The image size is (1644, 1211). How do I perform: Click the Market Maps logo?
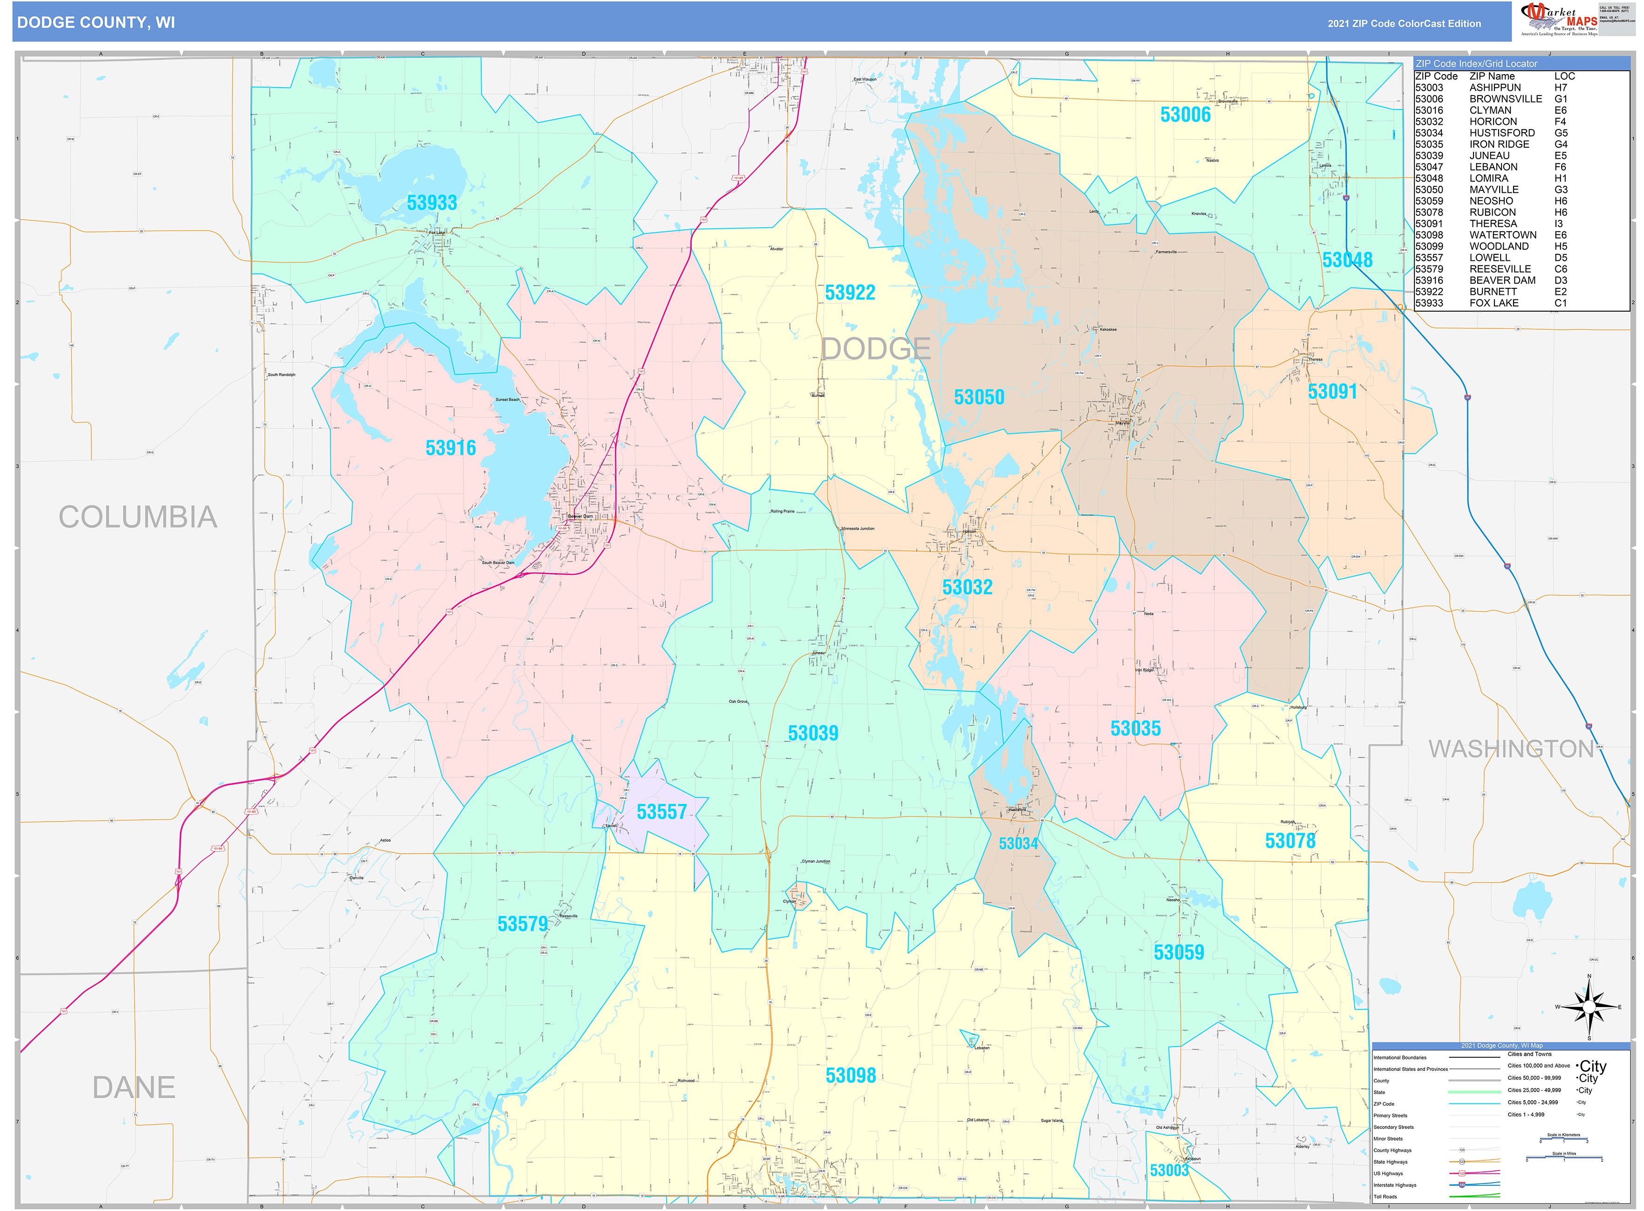[1557, 19]
